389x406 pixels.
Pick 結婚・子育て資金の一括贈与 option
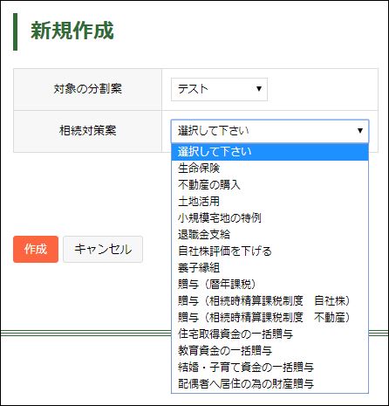pos(270,368)
